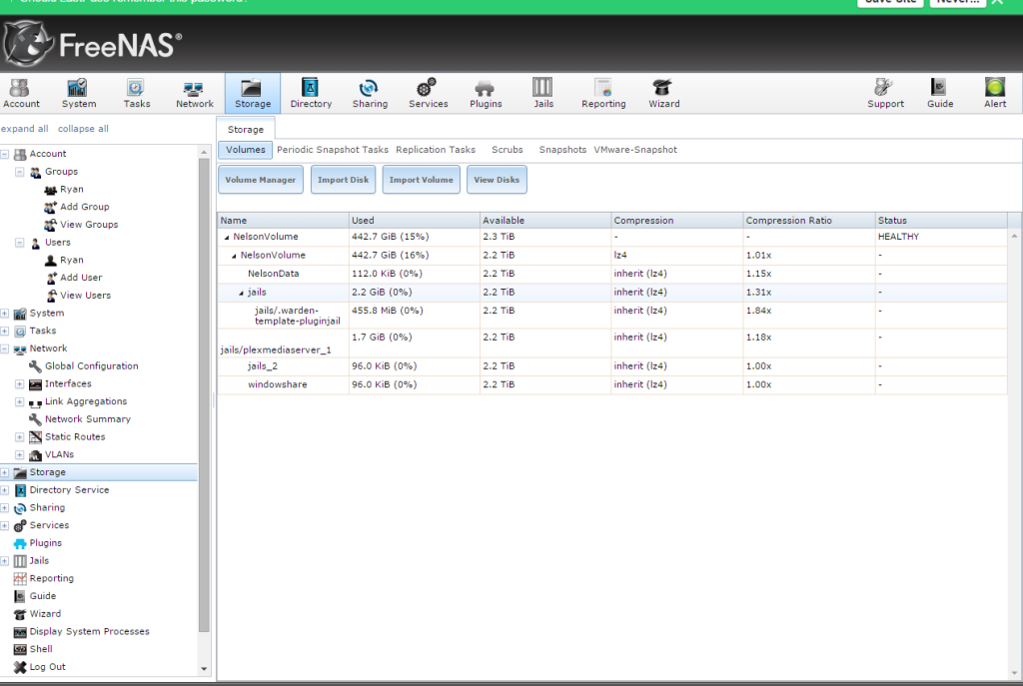This screenshot has height=686, width=1023.
Task: Open the Support toolbar icon
Action: coord(885,93)
